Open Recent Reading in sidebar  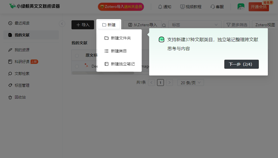click(31, 23)
